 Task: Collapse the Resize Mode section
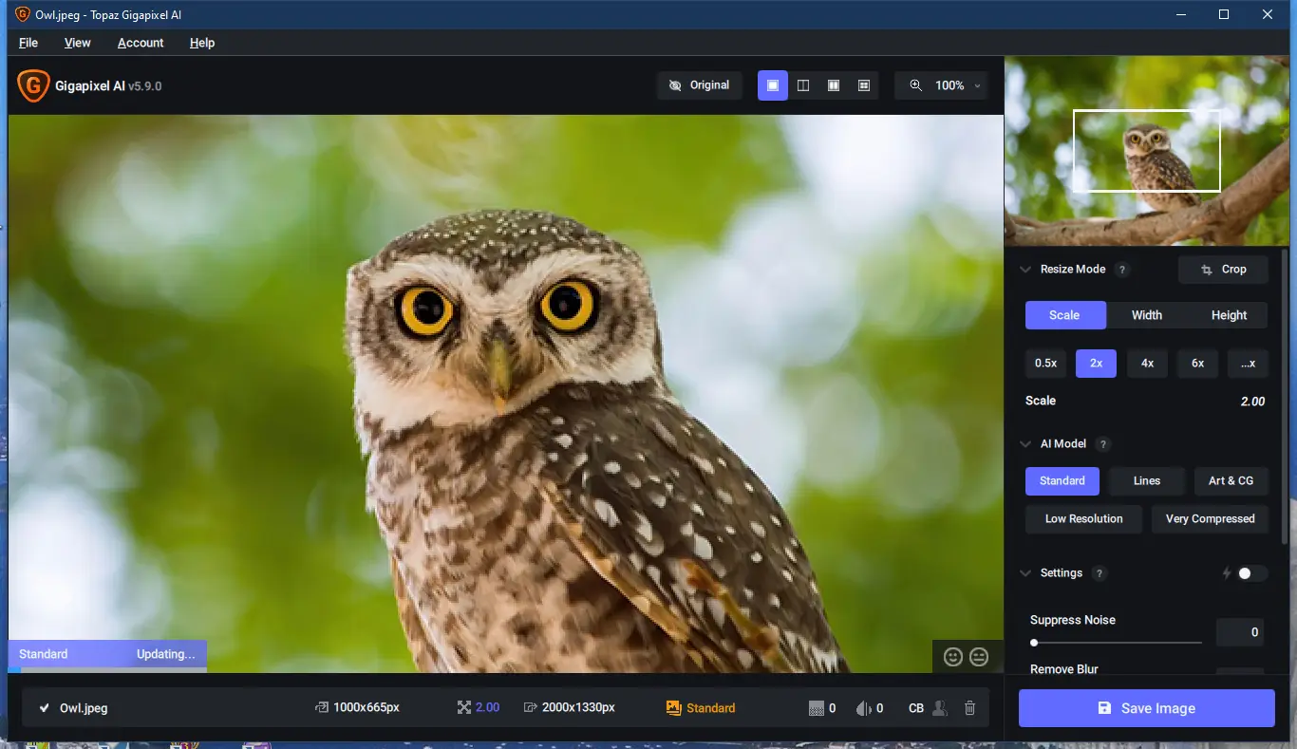(x=1025, y=270)
